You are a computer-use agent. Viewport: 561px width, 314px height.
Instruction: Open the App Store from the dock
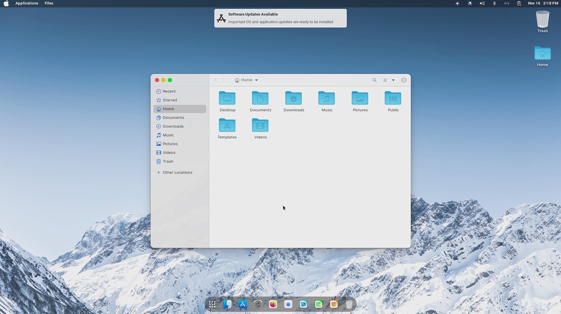(242, 304)
